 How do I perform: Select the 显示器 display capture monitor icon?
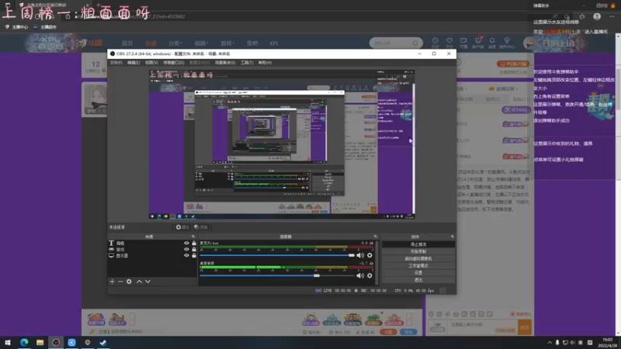(111, 256)
